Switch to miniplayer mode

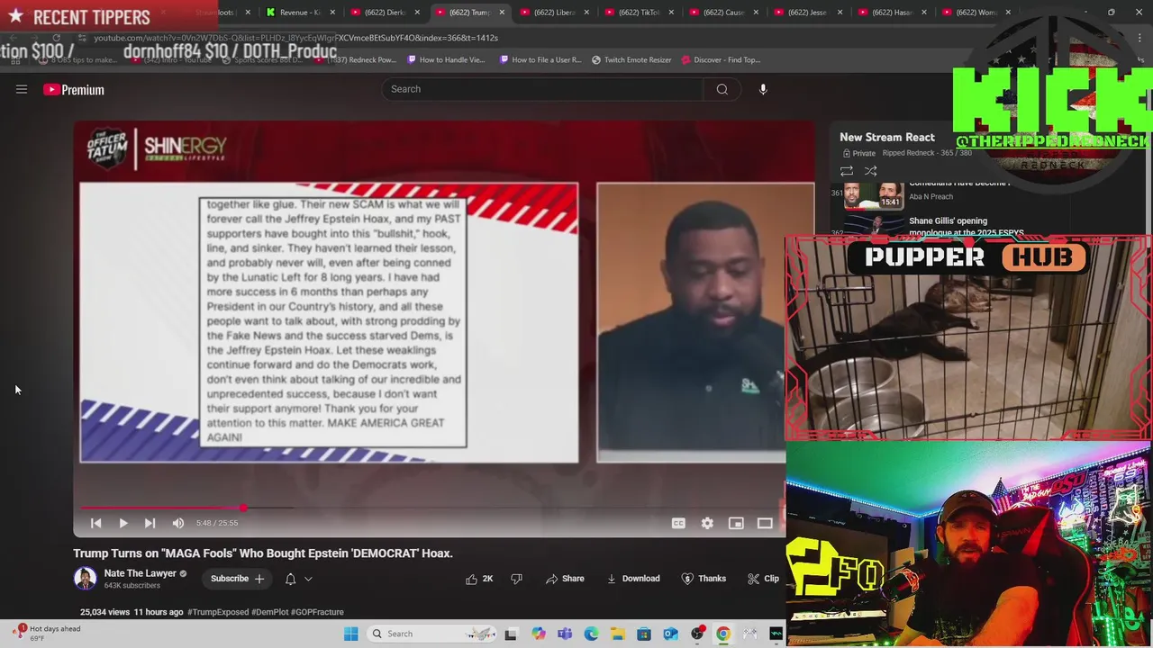click(736, 523)
